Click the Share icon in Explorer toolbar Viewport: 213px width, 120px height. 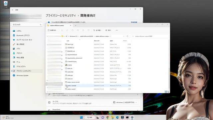[83, 30]
